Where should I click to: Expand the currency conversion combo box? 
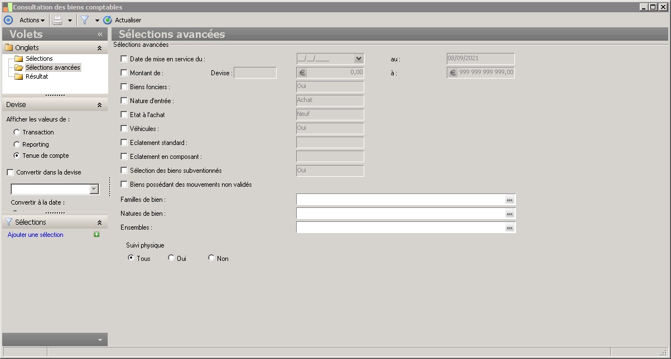pos(94,190)
